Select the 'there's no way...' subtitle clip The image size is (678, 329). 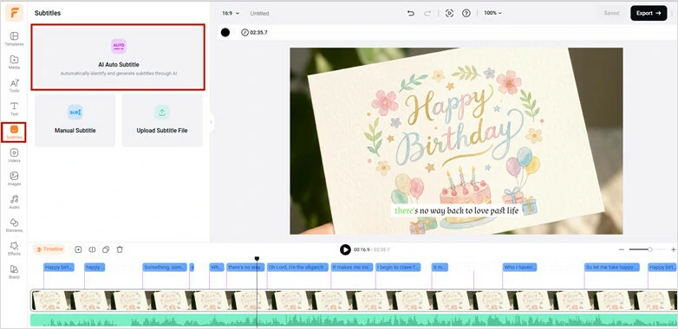coord(245,268)
